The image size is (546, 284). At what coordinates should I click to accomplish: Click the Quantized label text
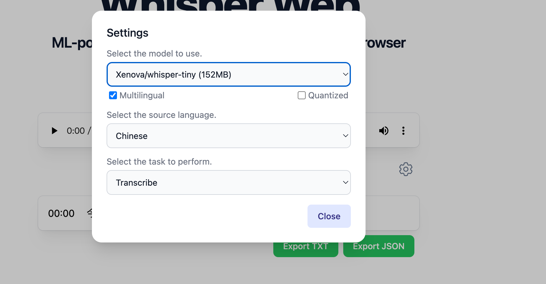coord(328,96)
